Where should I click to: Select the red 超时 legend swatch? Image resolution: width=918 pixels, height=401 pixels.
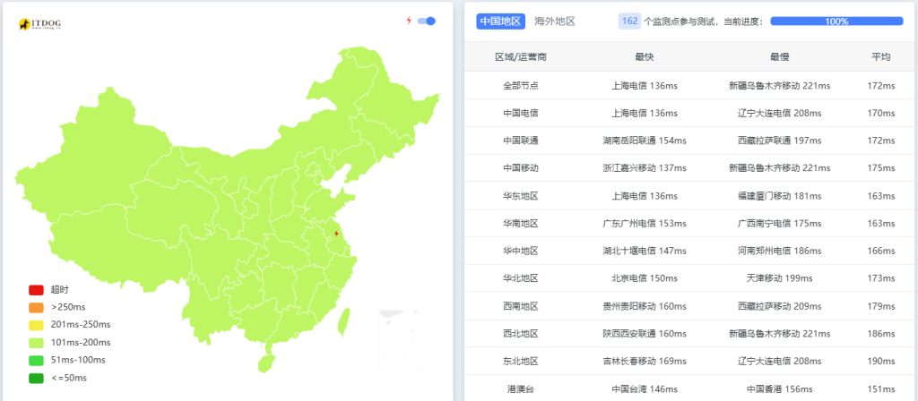(x=36, y=290)
